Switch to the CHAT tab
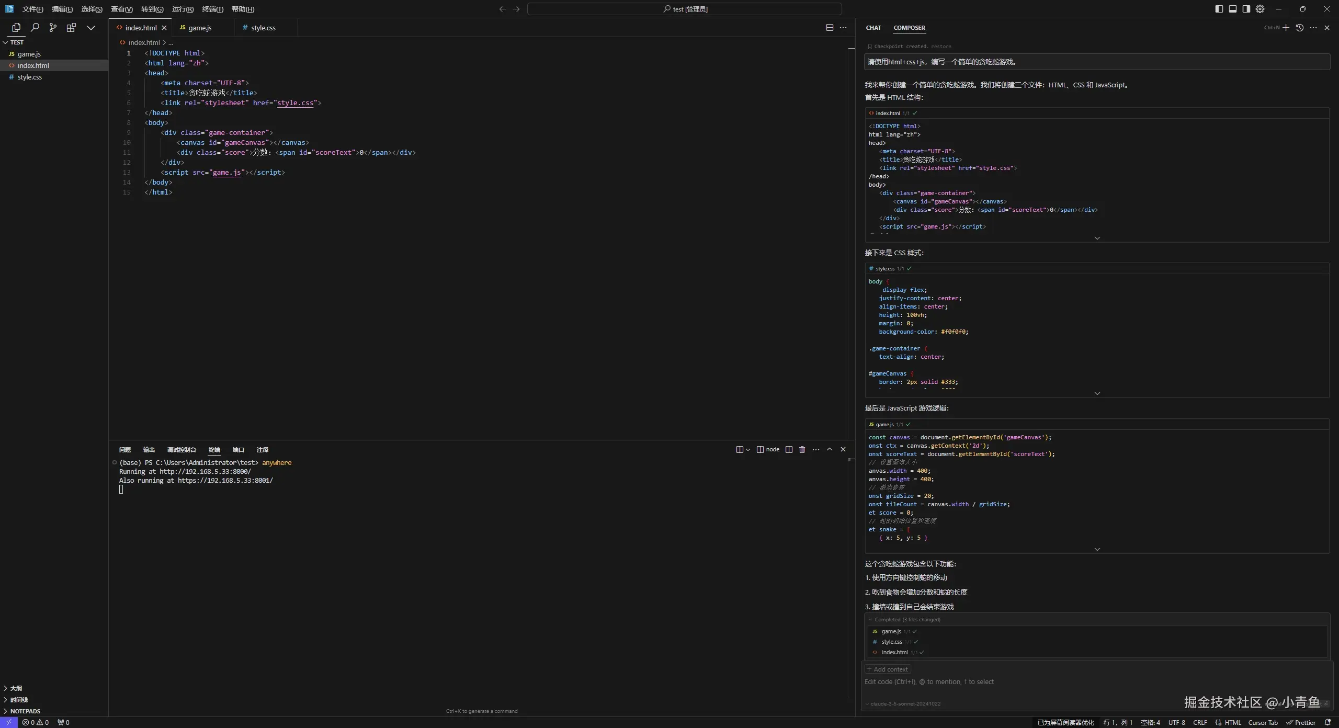Viewport: 1339px width, 728px height. point(873,28)
